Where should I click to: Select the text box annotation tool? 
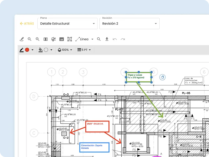70,39
